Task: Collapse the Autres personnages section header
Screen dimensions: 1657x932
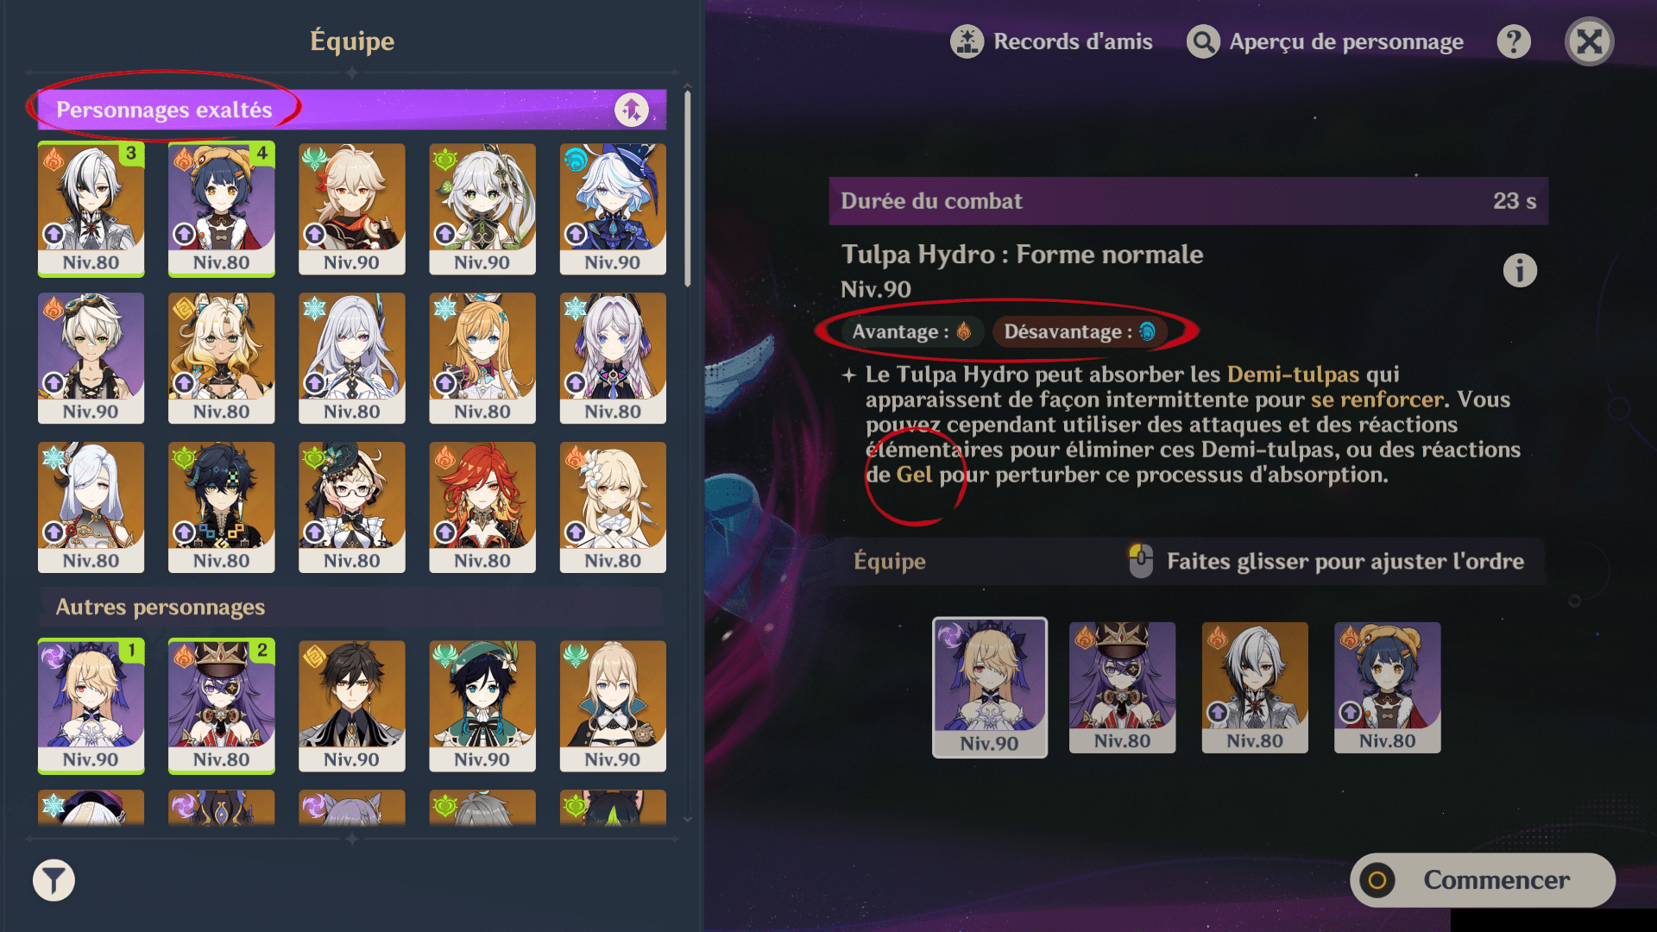Action: 352,607
